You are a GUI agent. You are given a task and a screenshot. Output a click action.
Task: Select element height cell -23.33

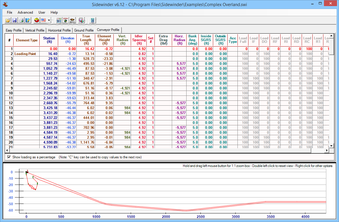tap(104, 59)
